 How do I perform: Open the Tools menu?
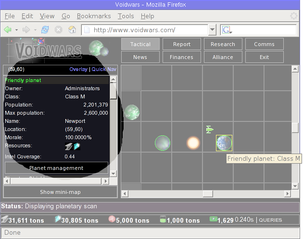pos(126,16)
